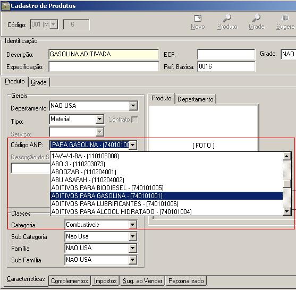Open the Departamento tab in photo panel
The width and height of the screenshot is (296, 290).
click(196, 99)
